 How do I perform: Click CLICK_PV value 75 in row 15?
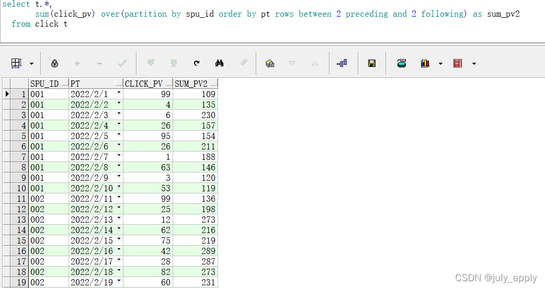[148, 240]
